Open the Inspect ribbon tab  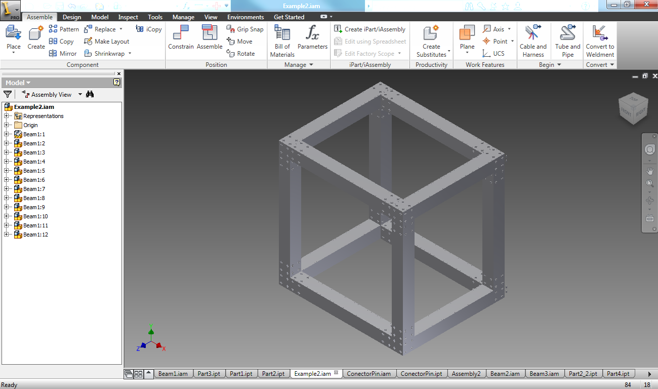point(128,17)
